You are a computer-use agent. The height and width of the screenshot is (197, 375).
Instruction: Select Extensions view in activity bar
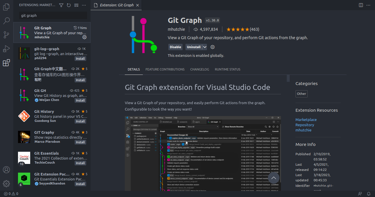click(x=6, y=63)
